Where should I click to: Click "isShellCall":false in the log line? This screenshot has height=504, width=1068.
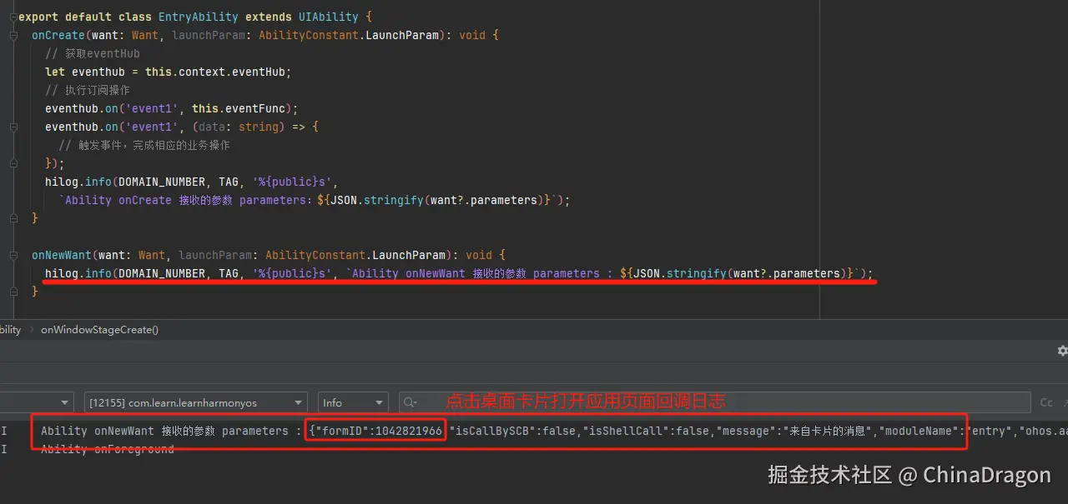[647, 431]
